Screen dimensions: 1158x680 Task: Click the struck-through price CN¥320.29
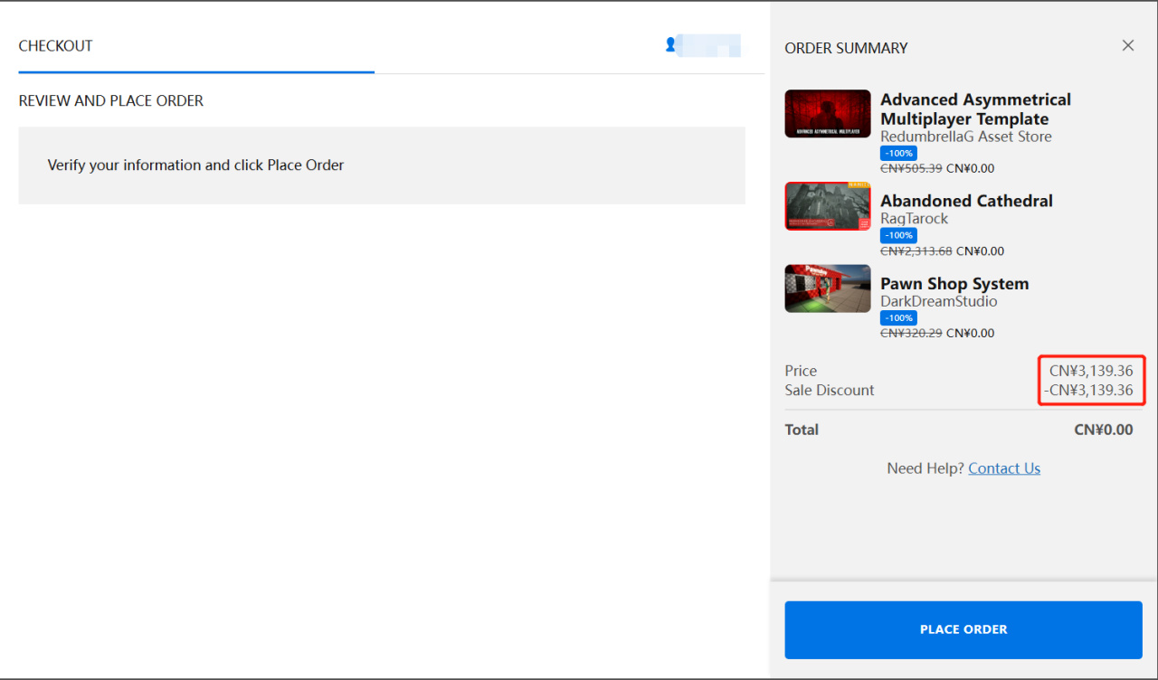(911, 333)
